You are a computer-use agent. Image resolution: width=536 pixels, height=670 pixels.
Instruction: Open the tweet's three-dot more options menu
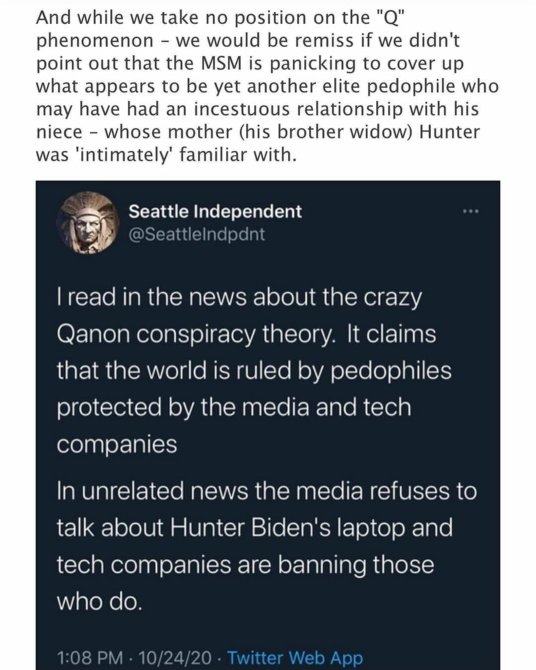470,212
